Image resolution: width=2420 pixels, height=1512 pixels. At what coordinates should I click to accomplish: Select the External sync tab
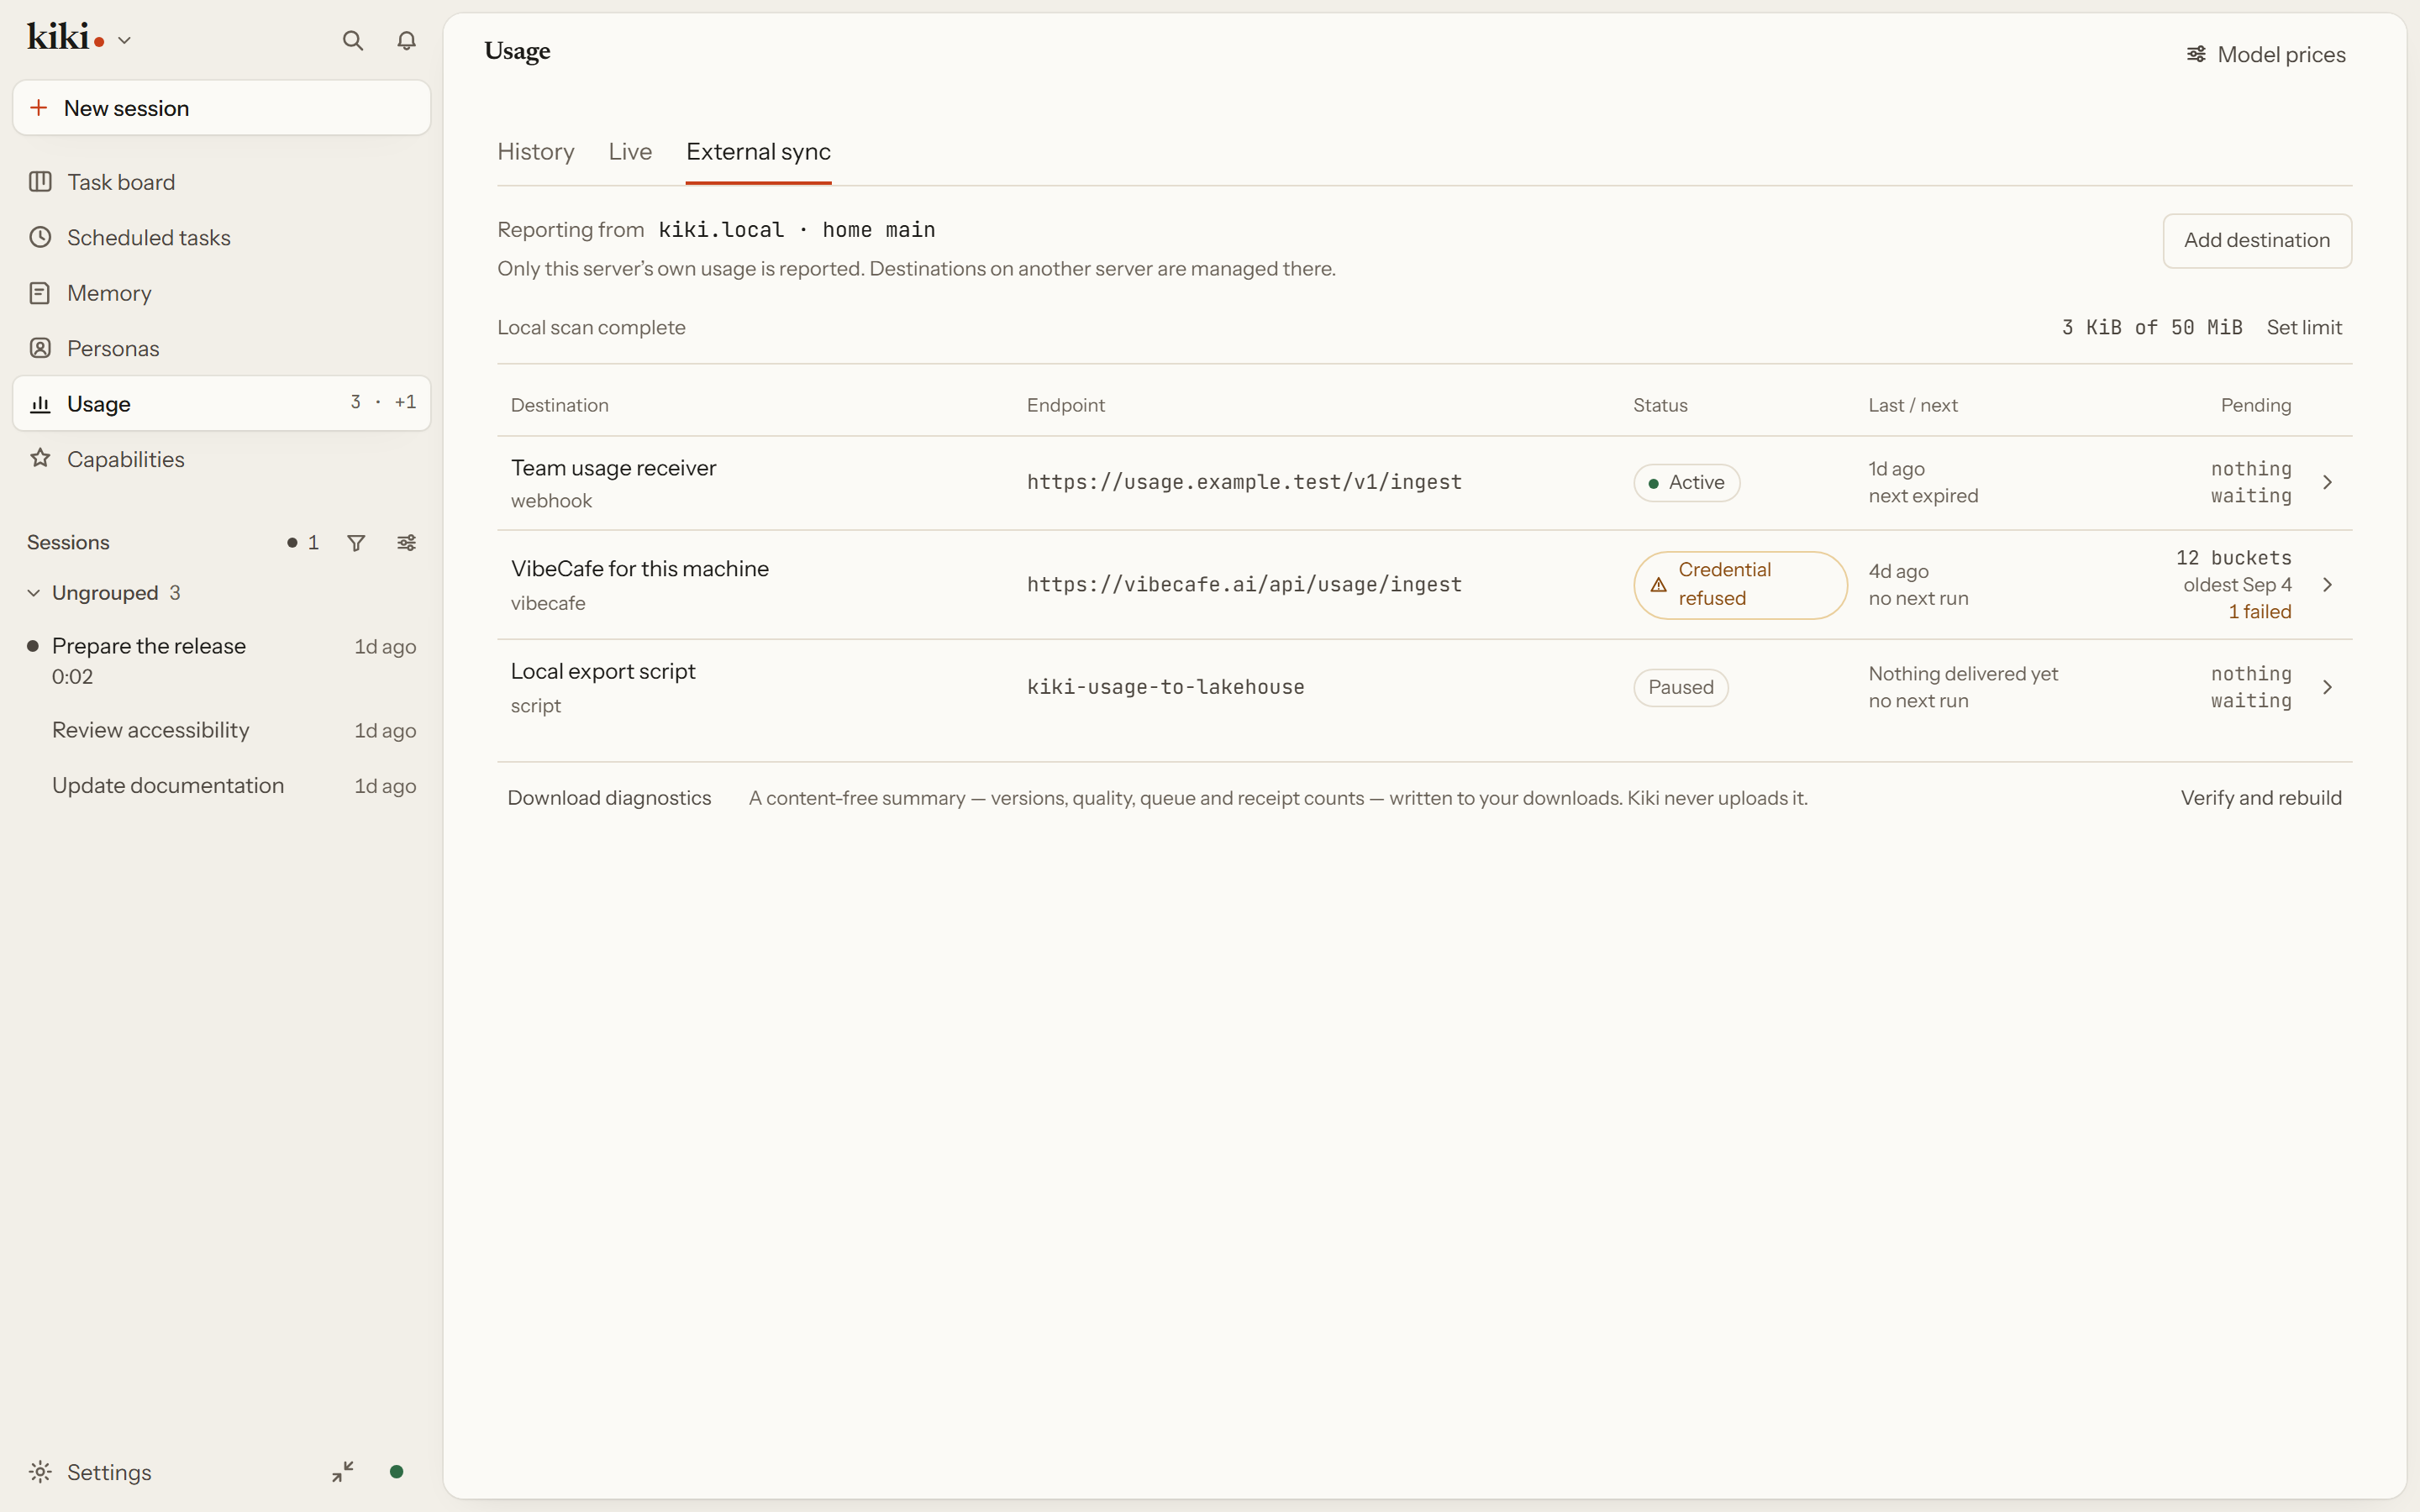[758, 152]
